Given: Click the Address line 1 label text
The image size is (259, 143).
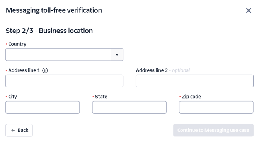Looking at the screenshot, I should click(x=24, y=70).
